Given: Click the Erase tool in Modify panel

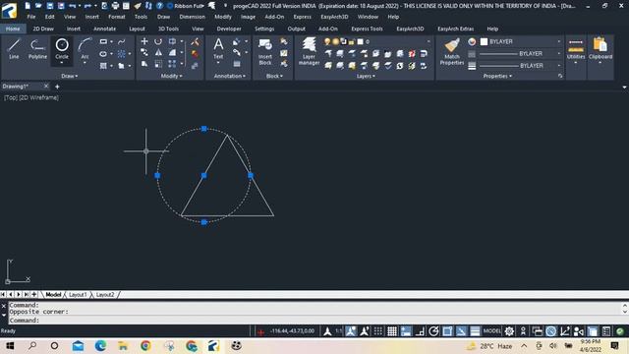Looking at the screenshot, I should coord(195,41).
